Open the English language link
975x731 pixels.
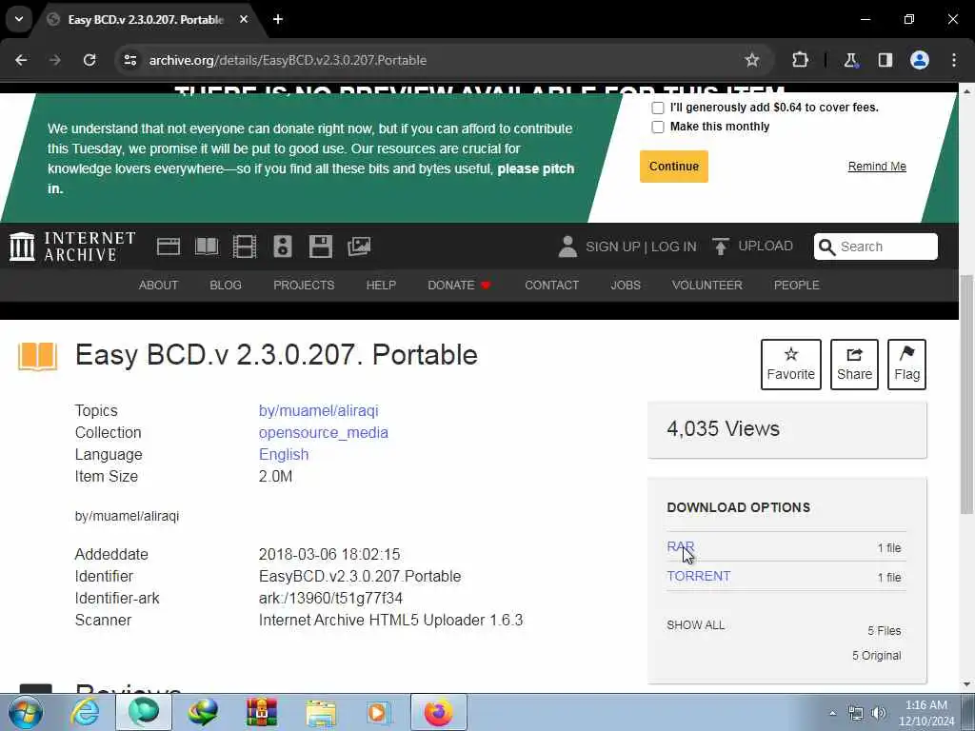tap(284, 454)
